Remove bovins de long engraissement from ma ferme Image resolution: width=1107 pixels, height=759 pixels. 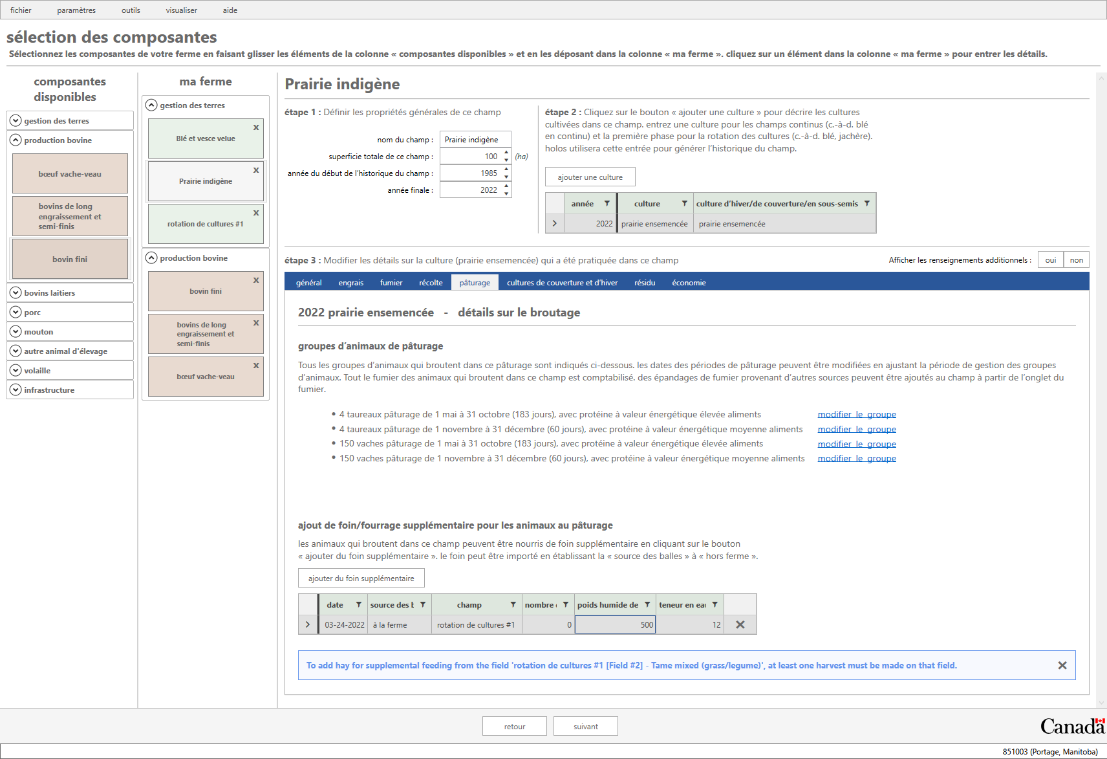(256, 323)
